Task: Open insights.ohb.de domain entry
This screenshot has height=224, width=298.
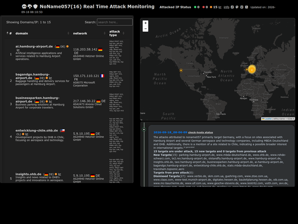Action: 29,174
